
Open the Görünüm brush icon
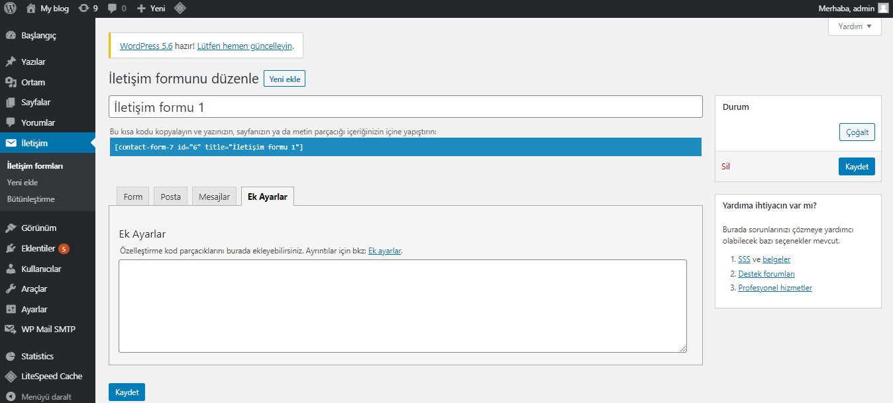point(11,228)
